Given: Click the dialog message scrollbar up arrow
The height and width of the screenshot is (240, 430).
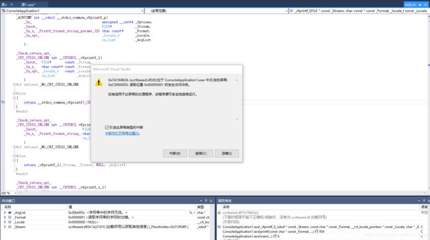Looking at the screenshot, I should [x=236, y=80].
